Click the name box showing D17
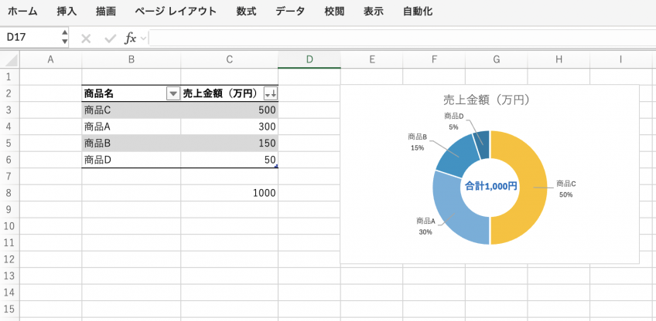Screen dimensions: 656x321 [x=29, y=37]
